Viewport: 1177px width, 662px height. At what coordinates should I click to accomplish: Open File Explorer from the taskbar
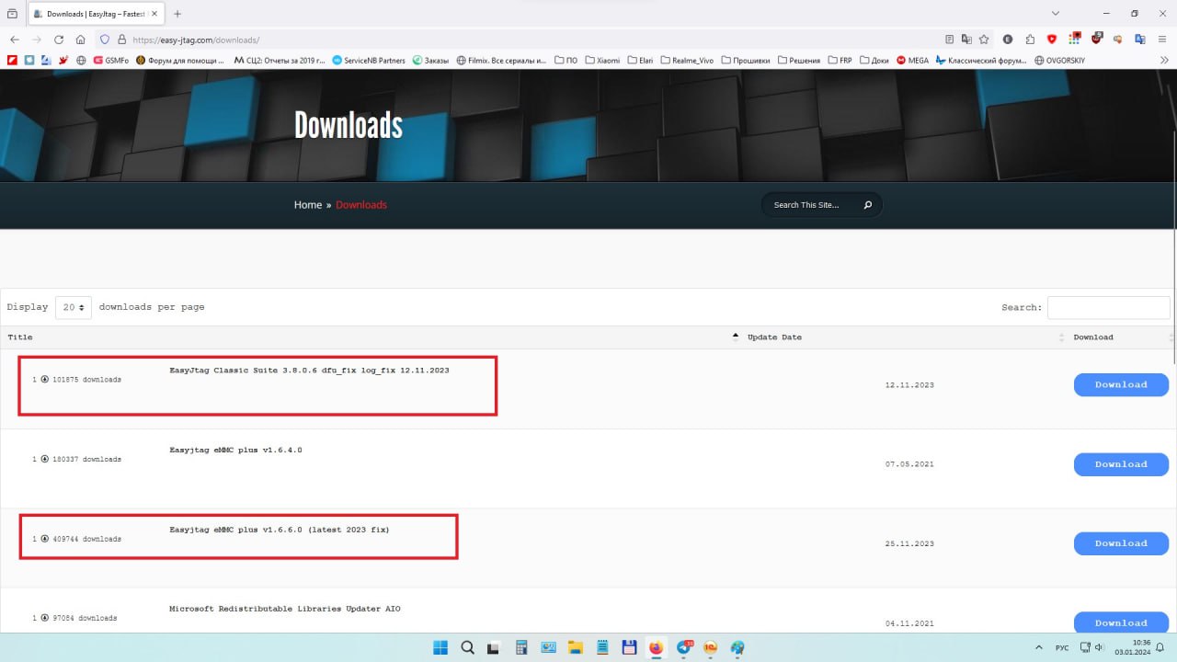(x=575, y=647)
